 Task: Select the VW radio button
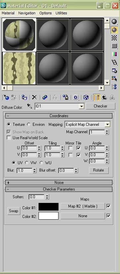click(27, 163)
